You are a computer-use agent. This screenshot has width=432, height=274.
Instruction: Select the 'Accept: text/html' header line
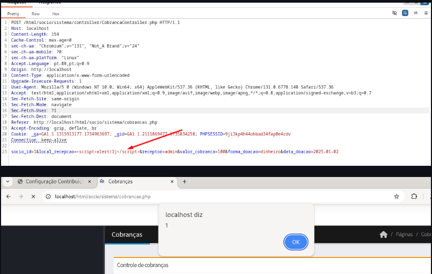(191, 93)
